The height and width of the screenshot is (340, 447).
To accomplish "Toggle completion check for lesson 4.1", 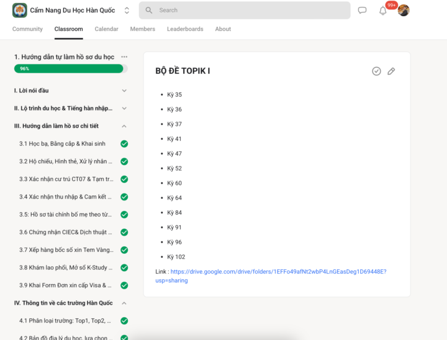I will [124, 321].
